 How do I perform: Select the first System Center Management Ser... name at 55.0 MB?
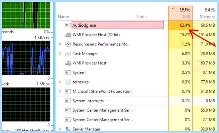coord(103,110)
